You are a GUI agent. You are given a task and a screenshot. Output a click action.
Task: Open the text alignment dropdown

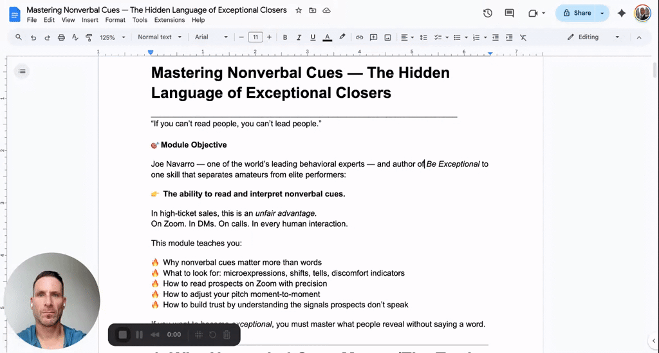pos(407,37)
